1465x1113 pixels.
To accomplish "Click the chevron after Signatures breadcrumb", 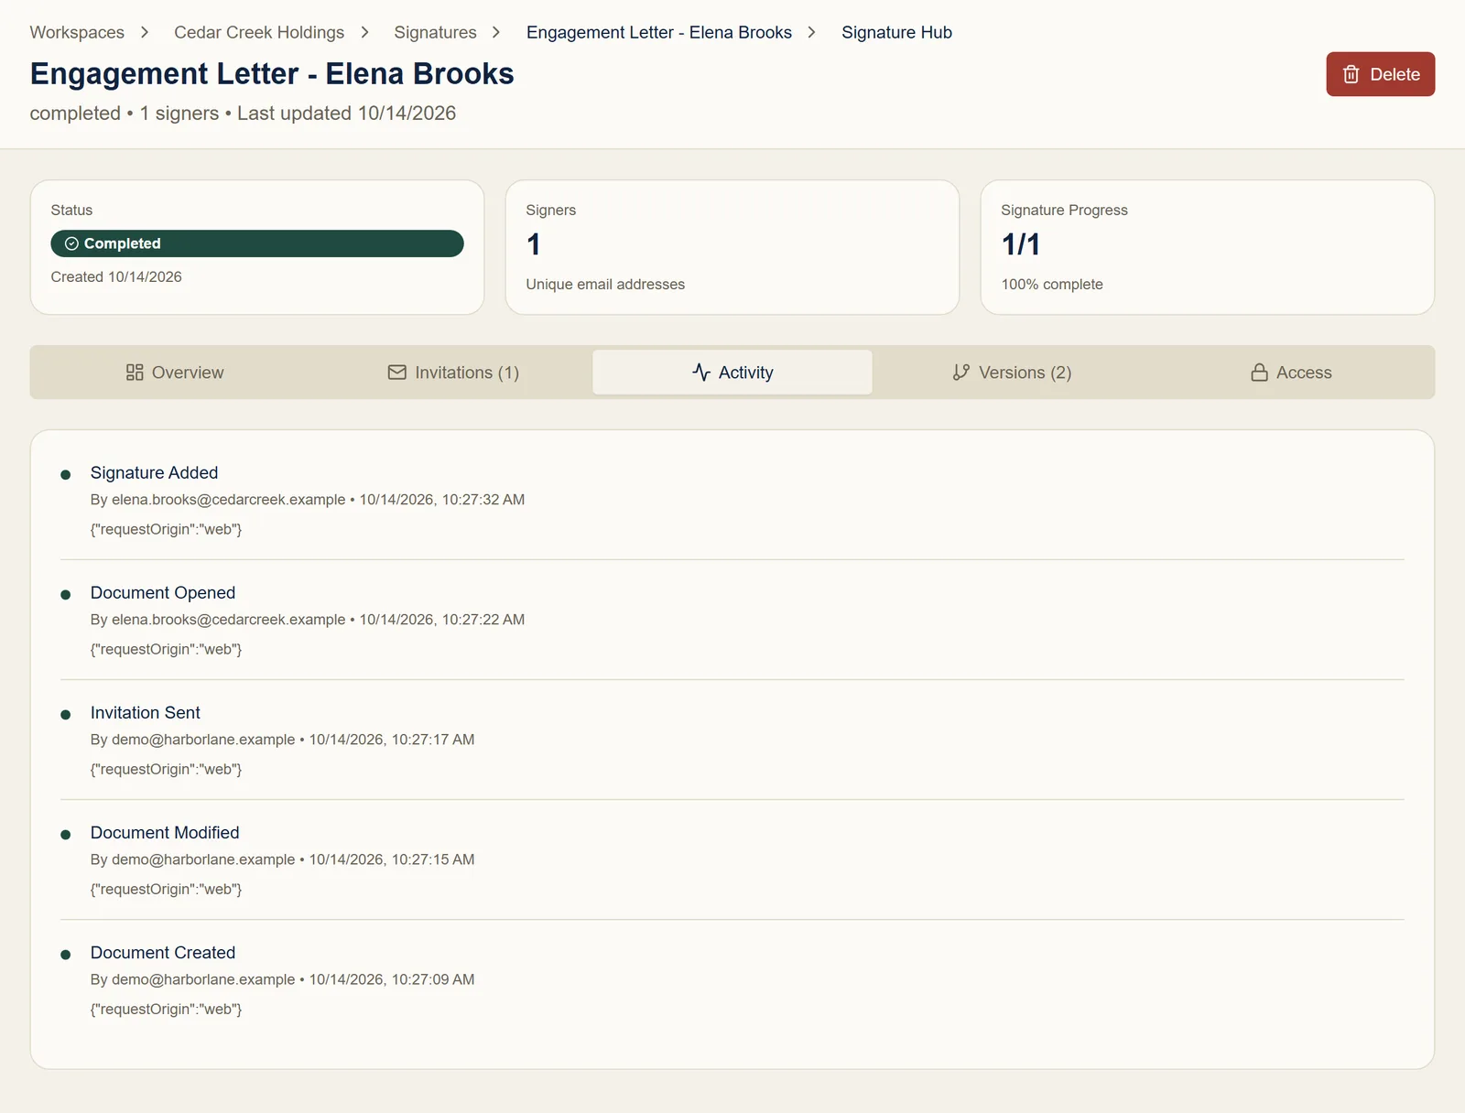I will (x=496, y=32).
